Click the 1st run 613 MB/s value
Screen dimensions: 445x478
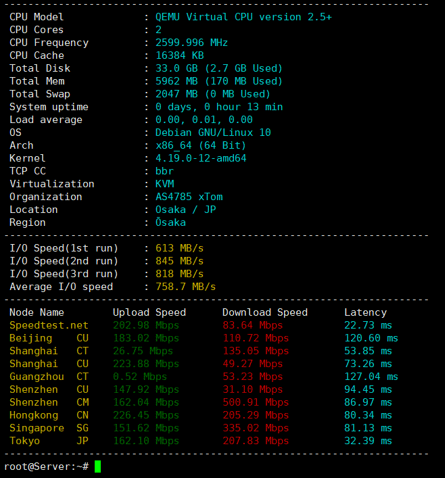click(180, 248)
